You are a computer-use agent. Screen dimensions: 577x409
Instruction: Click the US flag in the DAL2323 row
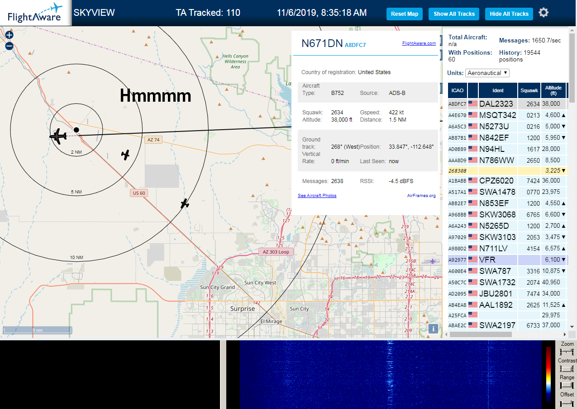473,103
